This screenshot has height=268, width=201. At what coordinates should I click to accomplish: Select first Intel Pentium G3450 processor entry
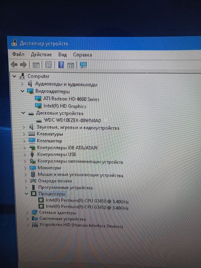[87, 201]
